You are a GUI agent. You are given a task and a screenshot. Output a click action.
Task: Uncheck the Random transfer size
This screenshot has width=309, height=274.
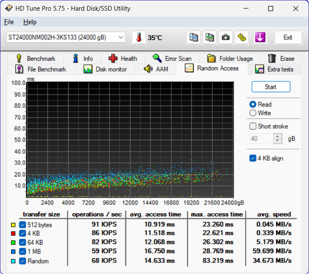click(x=23, y=261)
